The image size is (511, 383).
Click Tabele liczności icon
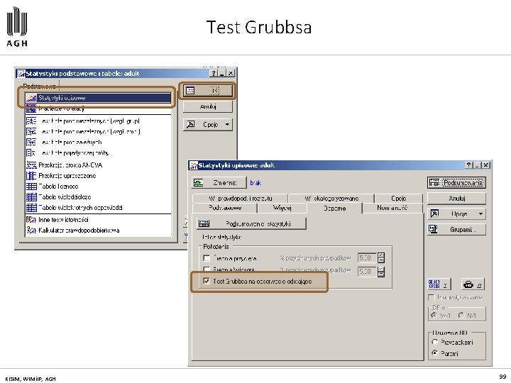pos(31,187)
